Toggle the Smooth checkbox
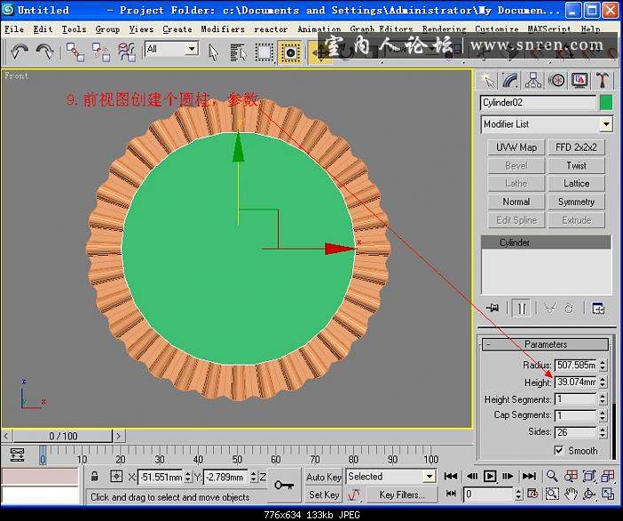 (558, 450)
